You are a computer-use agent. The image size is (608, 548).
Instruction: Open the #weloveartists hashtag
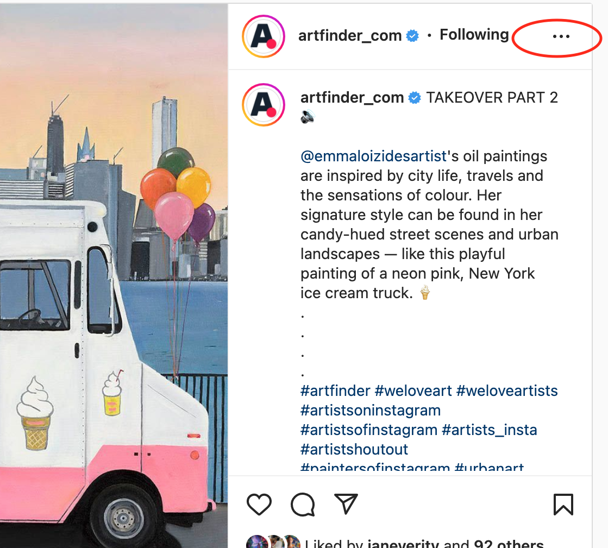tap(507, 390)
